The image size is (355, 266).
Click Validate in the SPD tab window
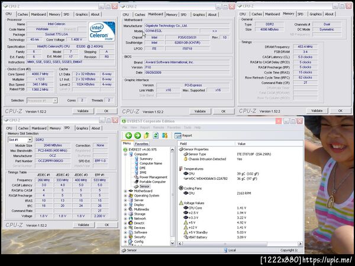(83, 225)
